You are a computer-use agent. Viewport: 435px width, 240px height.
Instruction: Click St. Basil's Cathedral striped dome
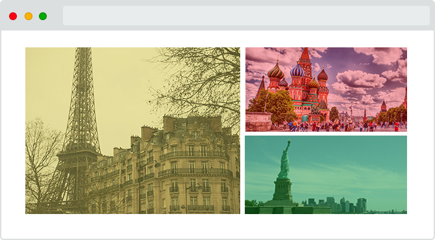(x=275, y=71)
